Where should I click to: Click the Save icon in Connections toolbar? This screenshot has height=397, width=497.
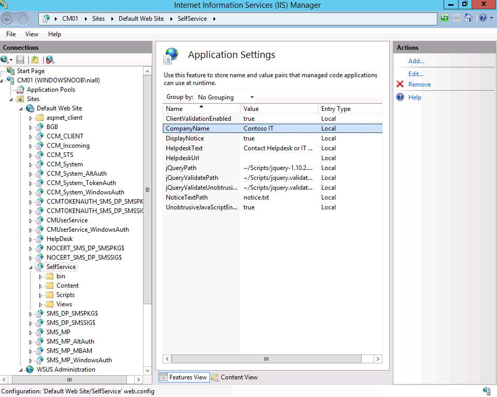(x=20, y=59)
